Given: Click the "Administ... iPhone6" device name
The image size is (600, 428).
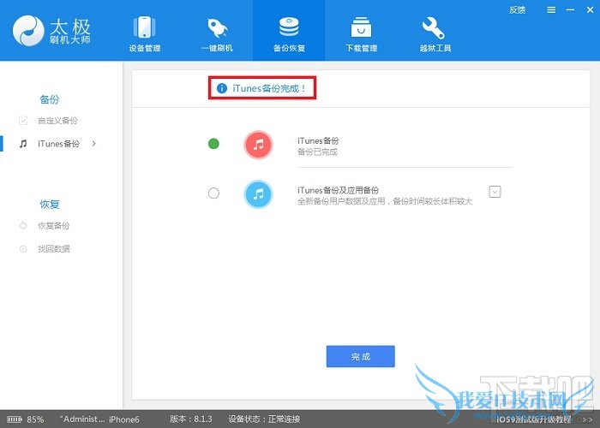Looking at the screenshot, I should (99, 419).
